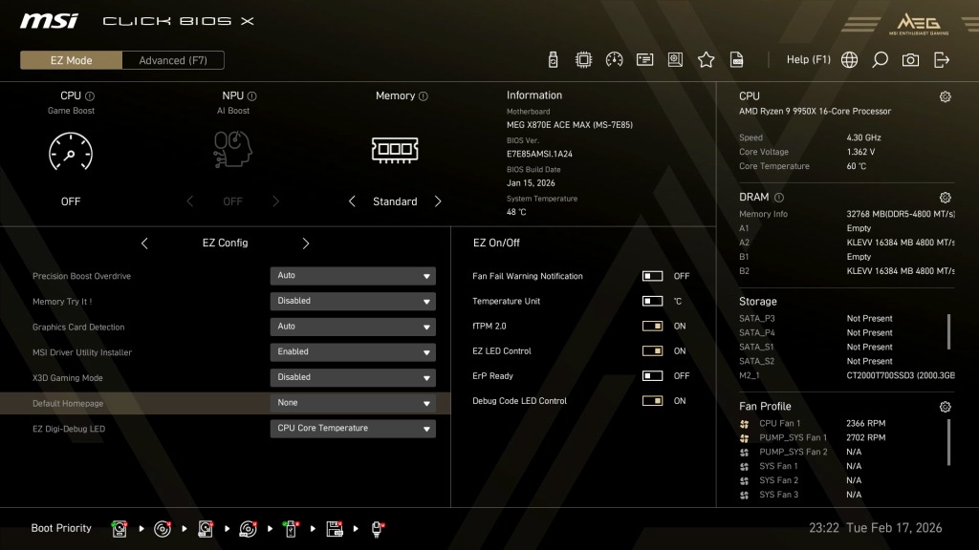Toggle EZ LED Control switch
The image size is (979, 550).
point(652,351)
